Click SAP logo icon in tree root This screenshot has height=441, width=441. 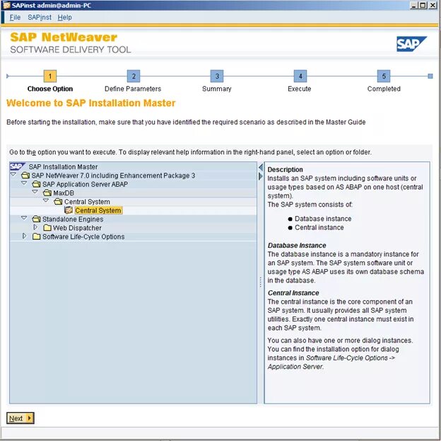(18, 166)
